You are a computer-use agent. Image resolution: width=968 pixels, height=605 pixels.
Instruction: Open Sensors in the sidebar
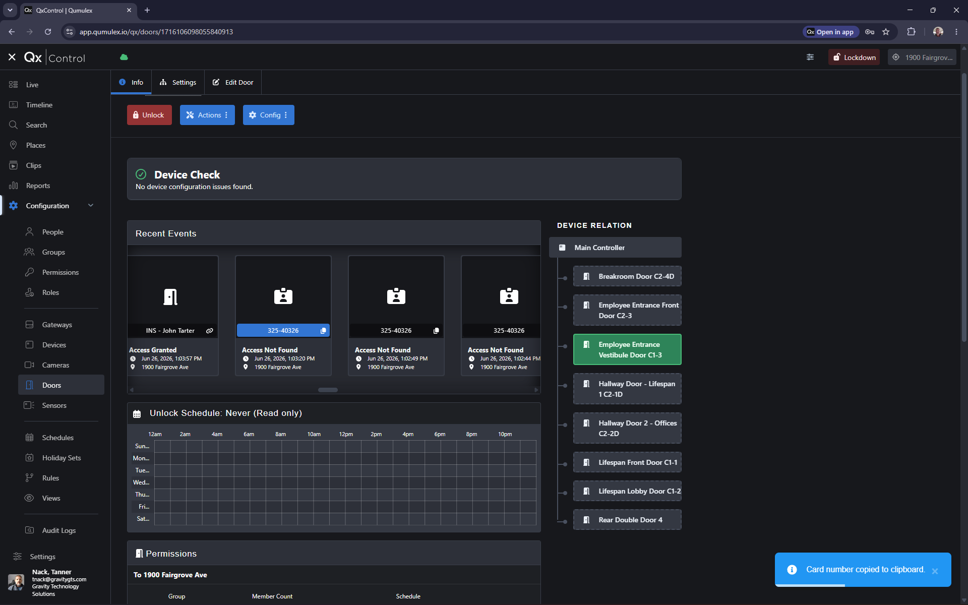click(54, 405)
